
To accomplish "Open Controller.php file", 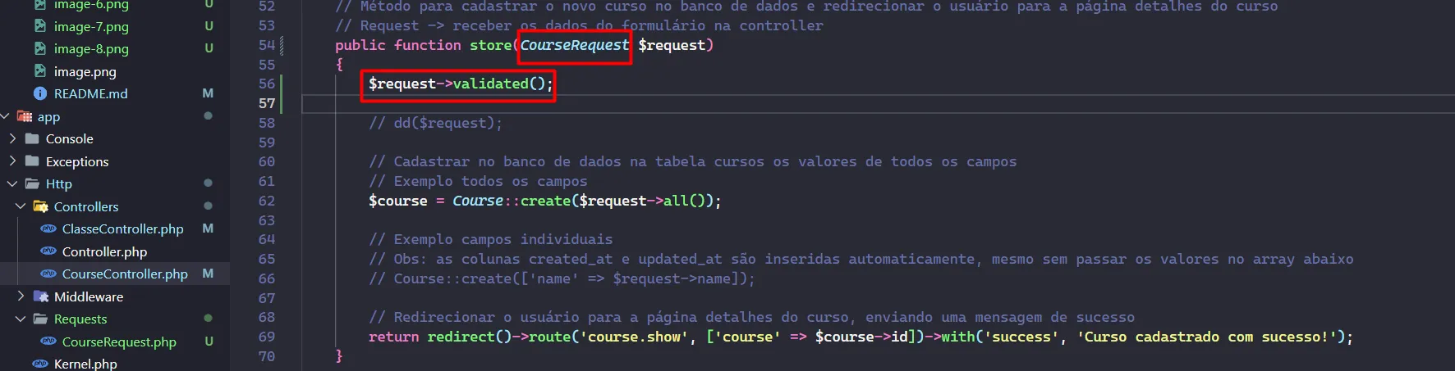I will (105, 251).
